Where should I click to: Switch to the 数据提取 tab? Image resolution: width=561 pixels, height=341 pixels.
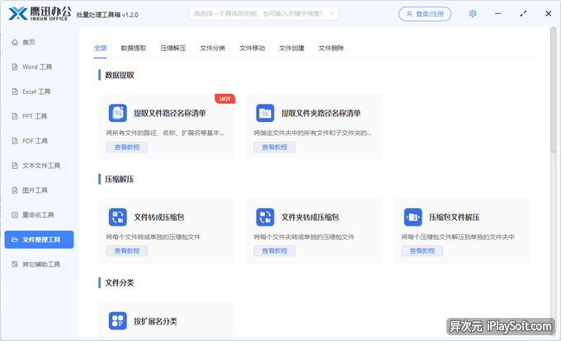tap(134, 48)
